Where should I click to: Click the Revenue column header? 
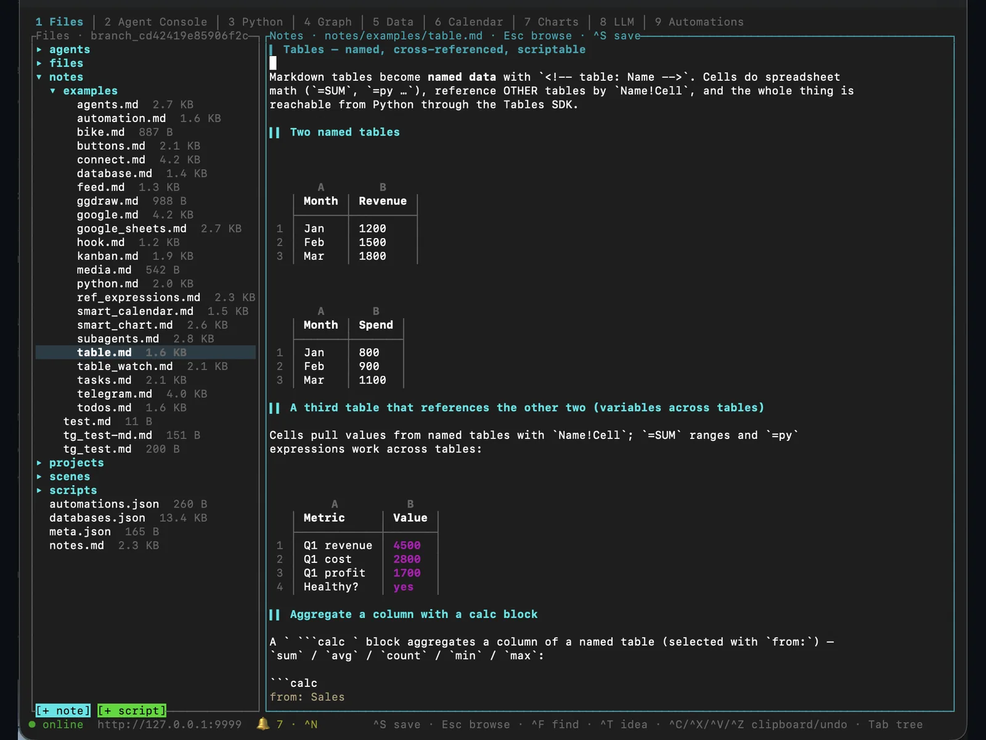[x=383, y=201]
